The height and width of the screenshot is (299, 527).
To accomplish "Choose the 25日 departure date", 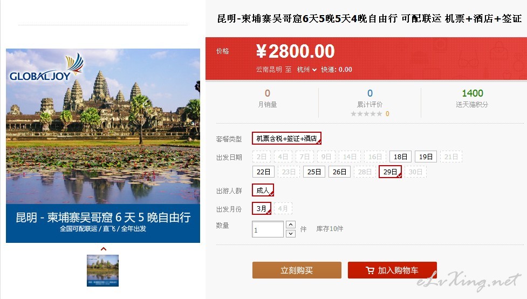I will tap(314, 172).
